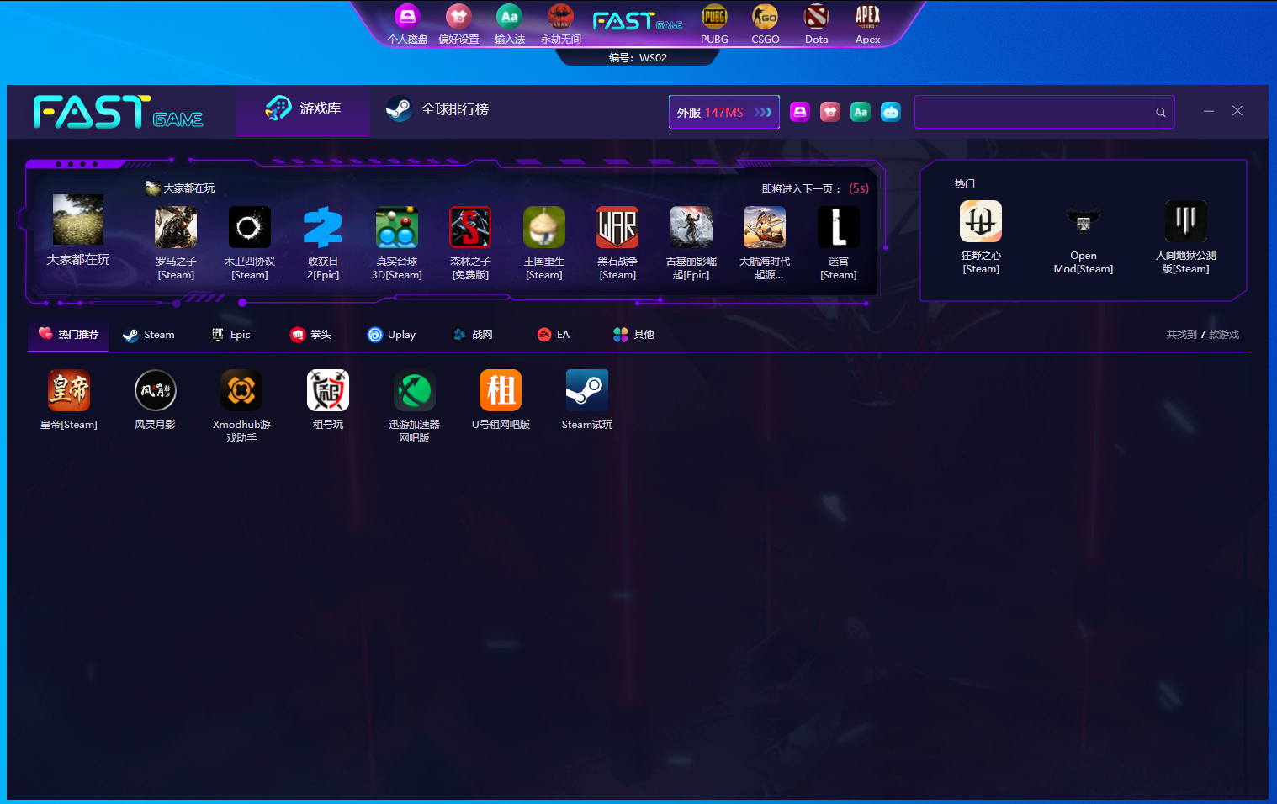Open 迷宫[Steam] game

[839, 243]
